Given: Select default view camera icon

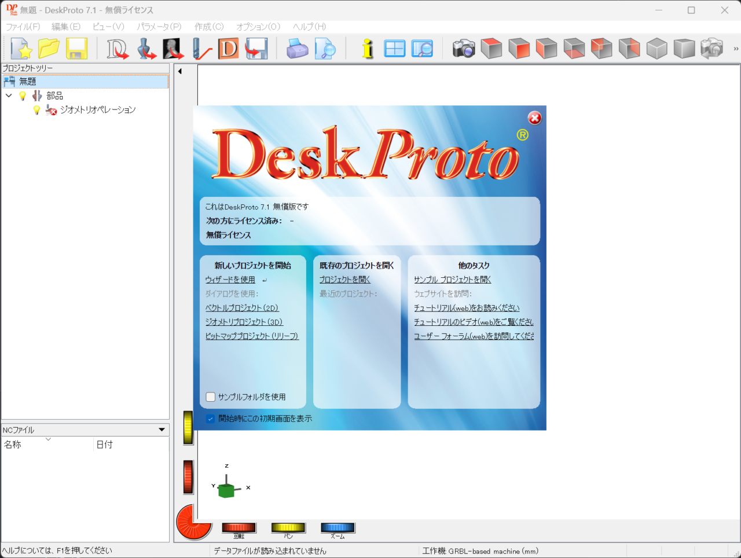Looking at the screenshot, I should (x=464, y=49).
